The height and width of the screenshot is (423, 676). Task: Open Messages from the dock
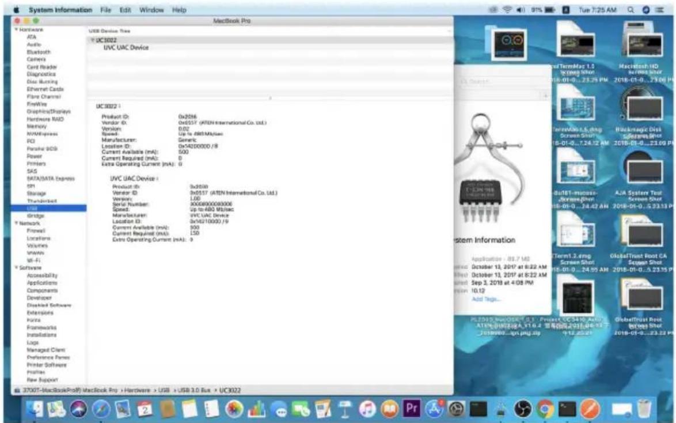[279, 409]
